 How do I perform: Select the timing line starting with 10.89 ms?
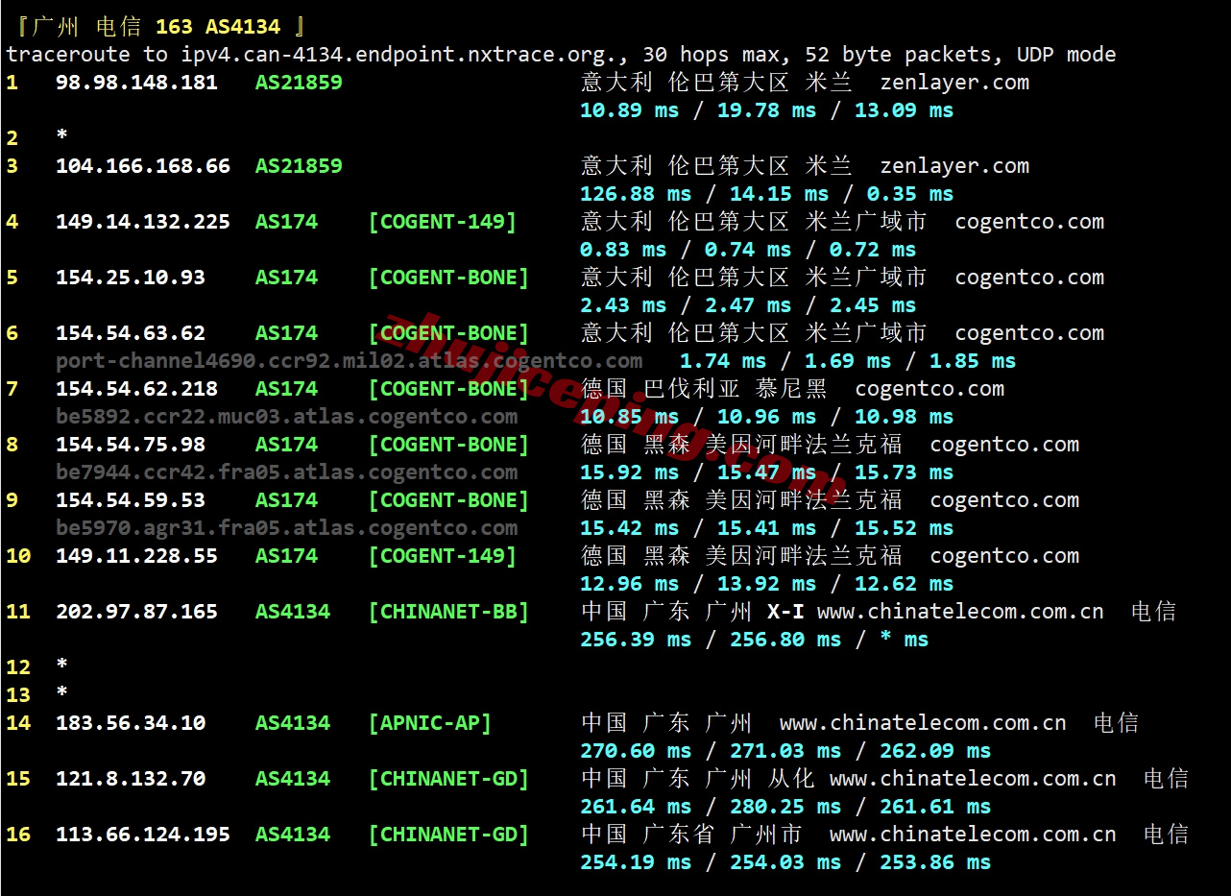click(x=766, y=110)
